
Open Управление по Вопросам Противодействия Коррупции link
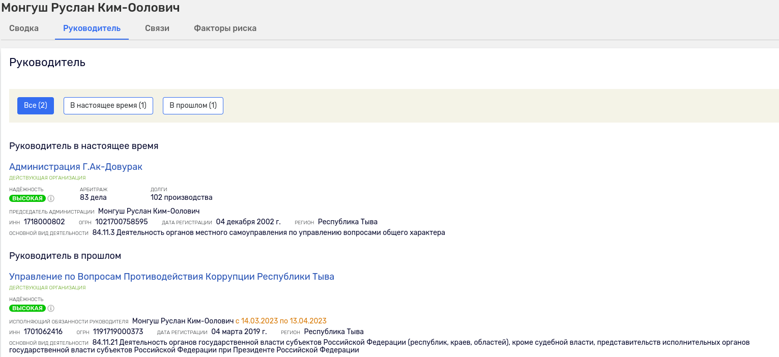[171, 277]
